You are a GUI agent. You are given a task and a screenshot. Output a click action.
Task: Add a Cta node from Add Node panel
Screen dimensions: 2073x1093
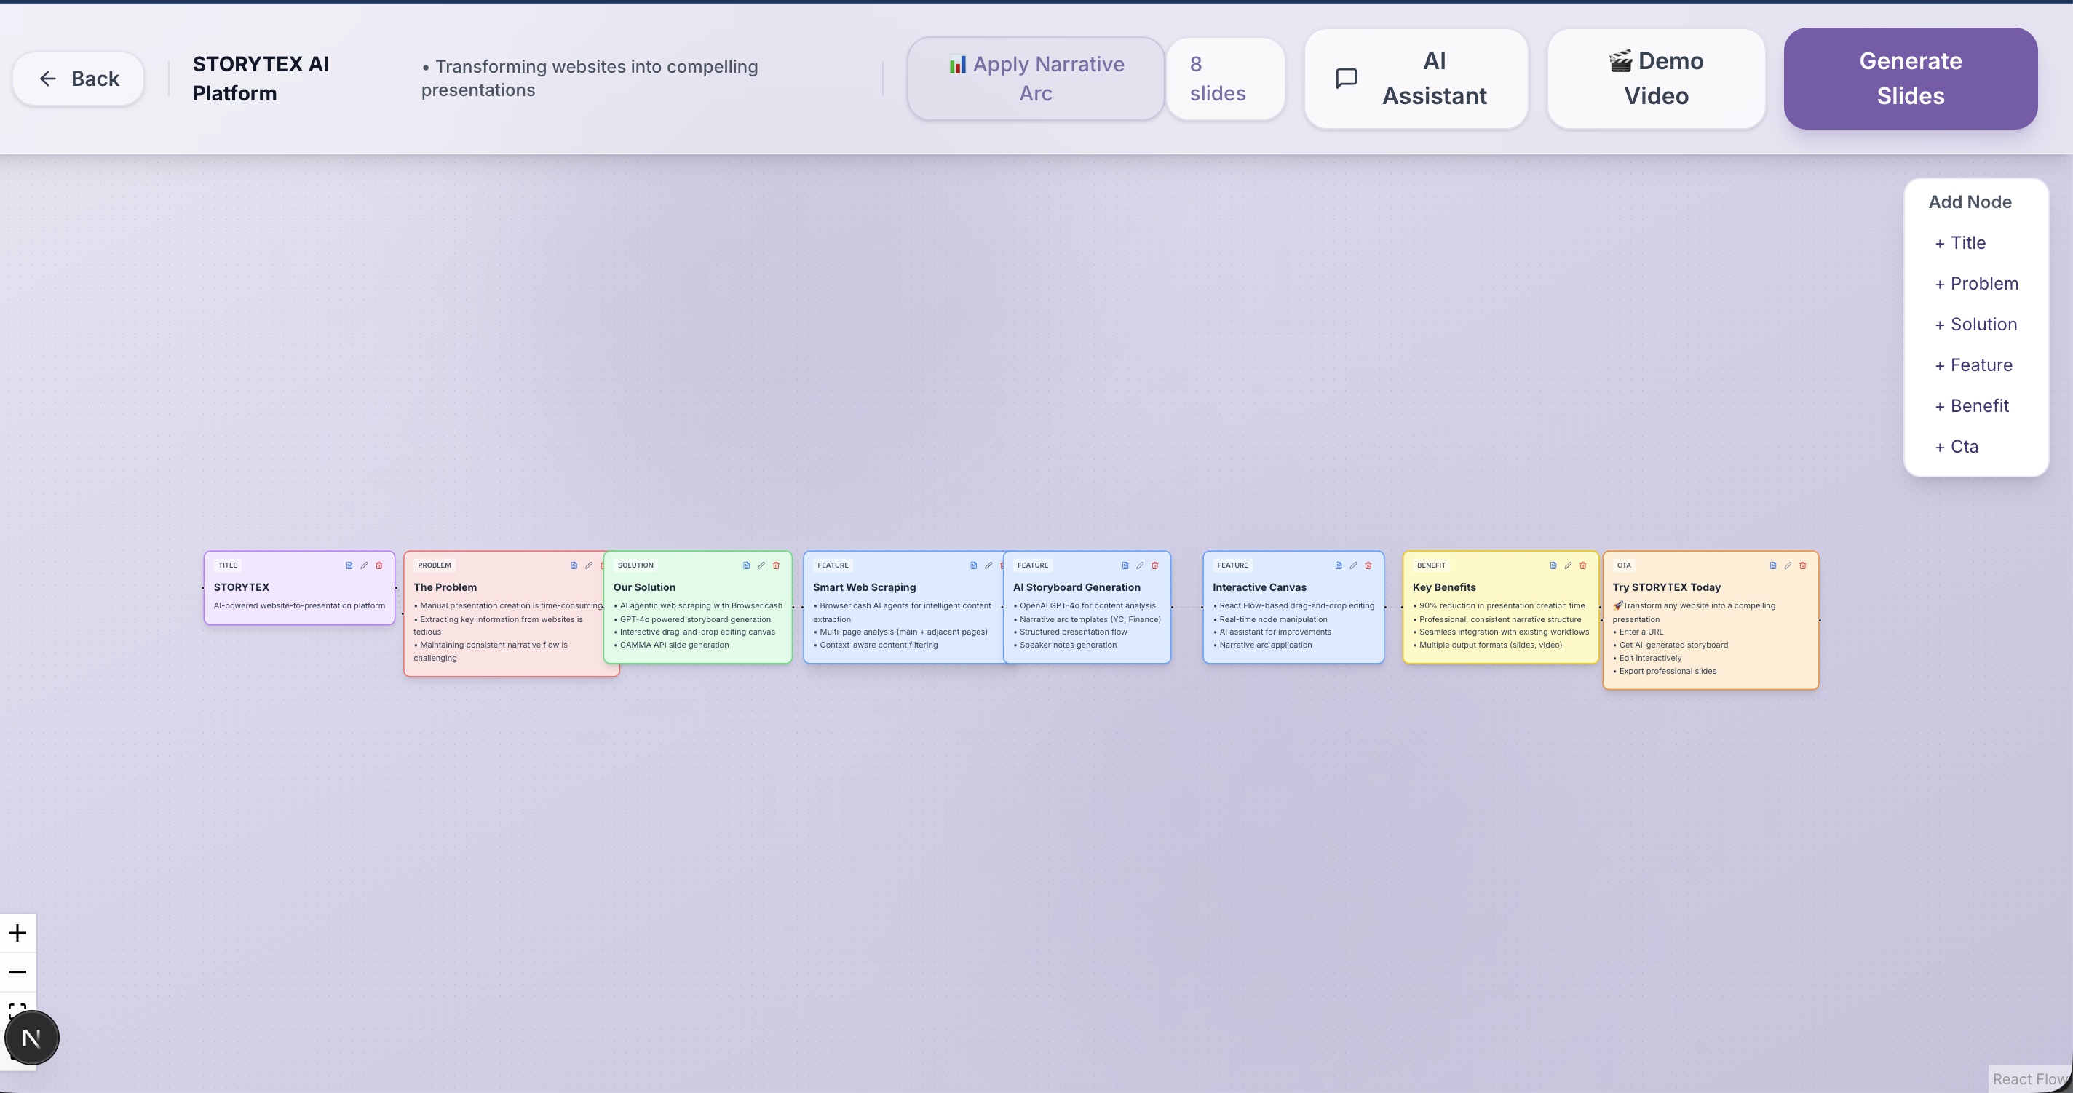(x=1957, y=448)
